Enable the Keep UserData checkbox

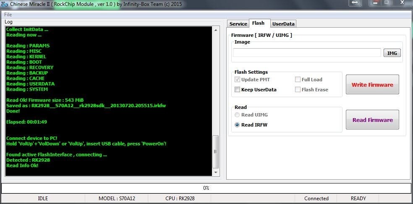point(238,90)
